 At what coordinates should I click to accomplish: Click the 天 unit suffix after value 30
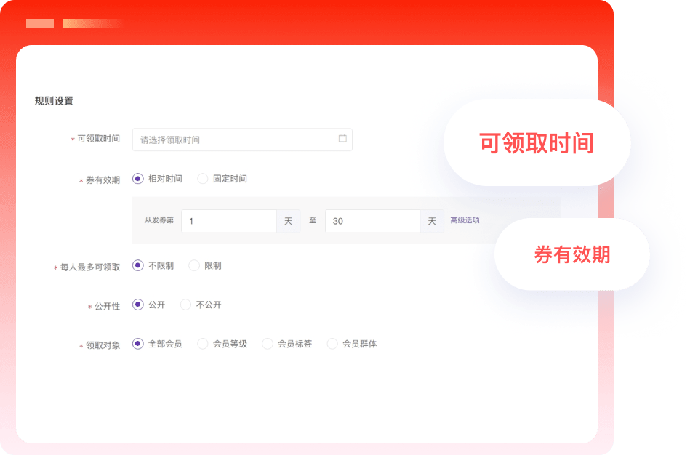pyautogui.click(x=432, y=221)
